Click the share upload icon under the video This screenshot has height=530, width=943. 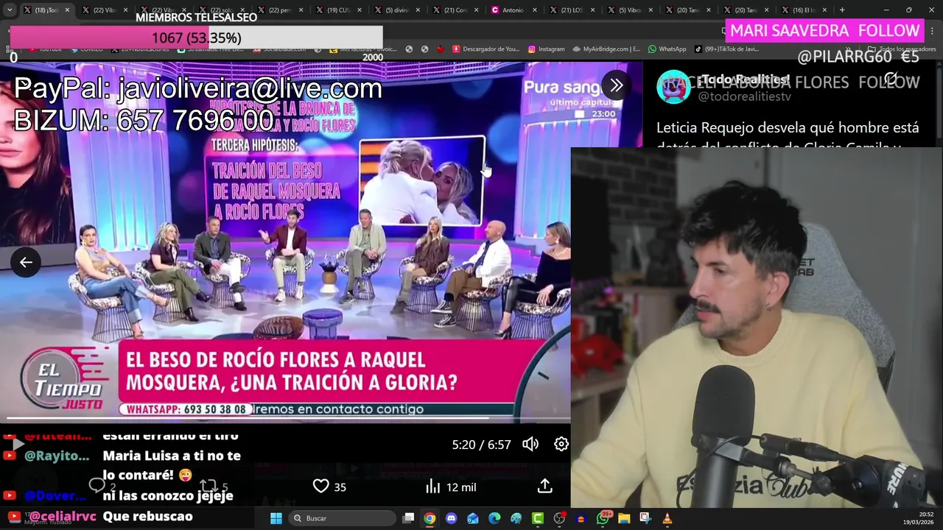[x=544, y=487]
